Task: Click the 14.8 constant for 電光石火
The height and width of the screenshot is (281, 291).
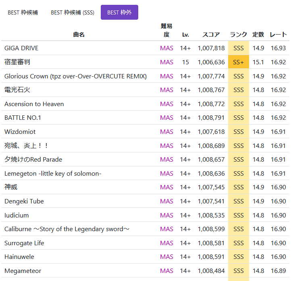Action: [258, 90]
